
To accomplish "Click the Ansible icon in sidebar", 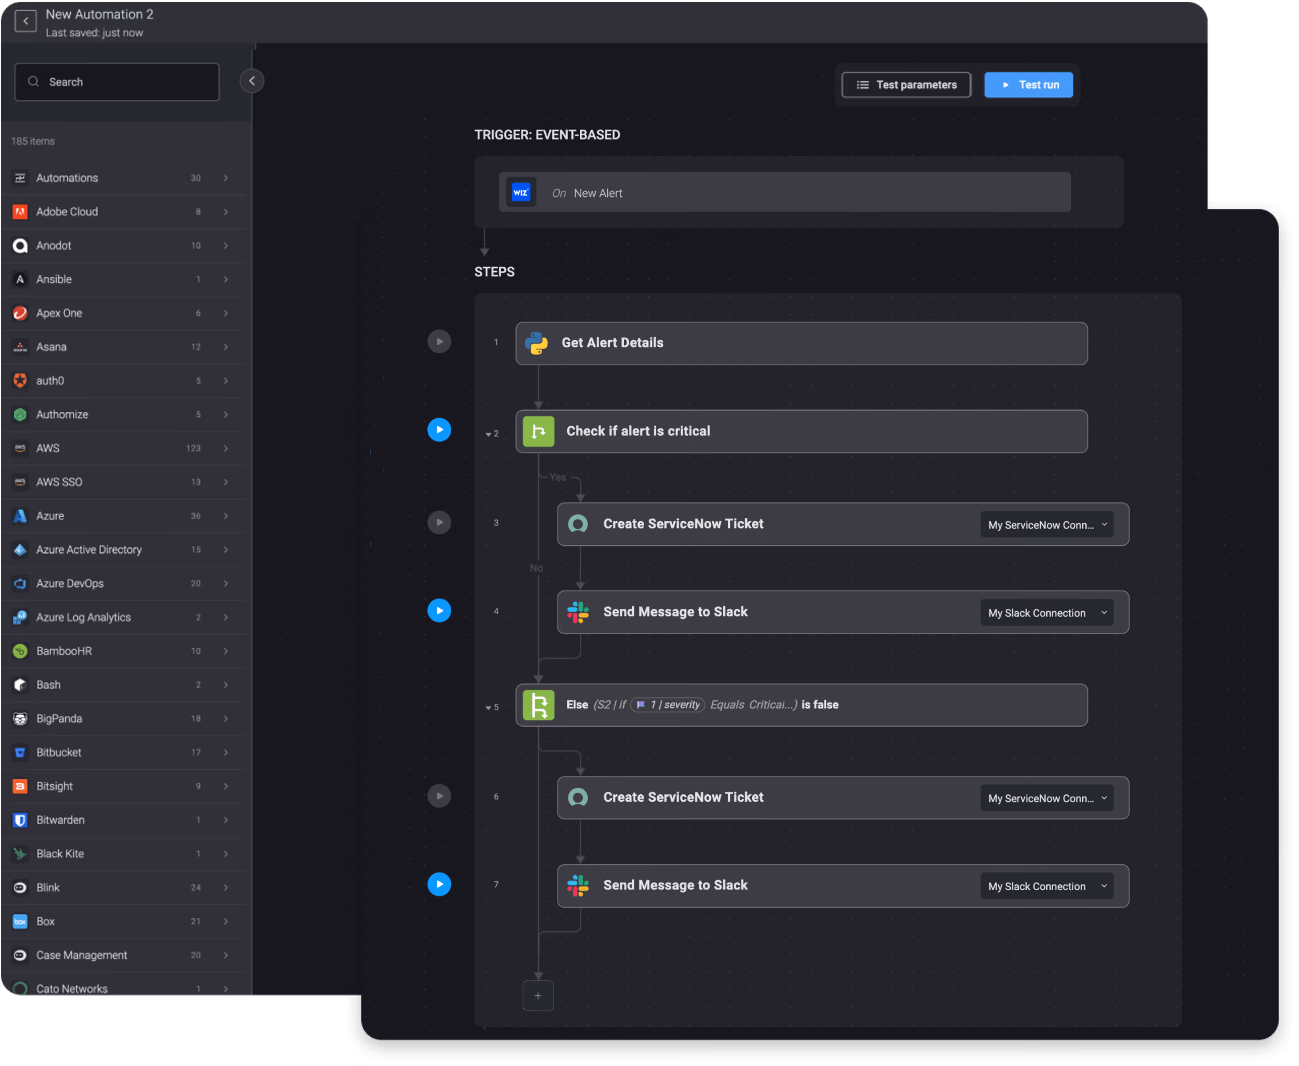I will [x=20, y=279].
